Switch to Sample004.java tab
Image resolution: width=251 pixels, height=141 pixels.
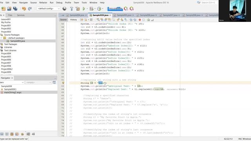point(77,15)
